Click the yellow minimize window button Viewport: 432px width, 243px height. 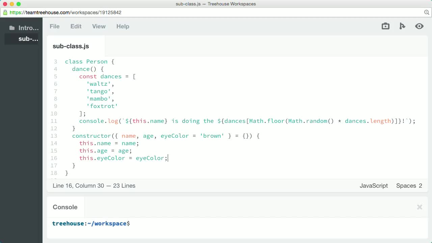(12, 4)
